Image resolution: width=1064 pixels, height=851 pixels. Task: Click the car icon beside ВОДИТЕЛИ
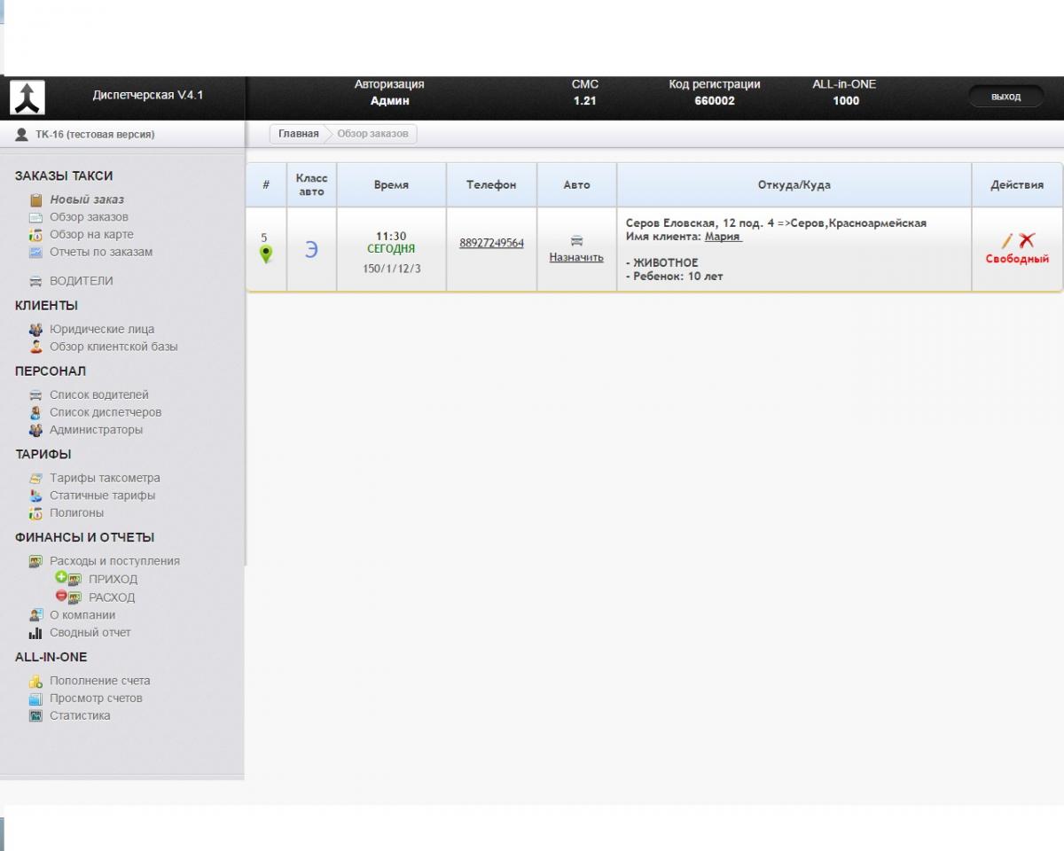coord(36,281)
